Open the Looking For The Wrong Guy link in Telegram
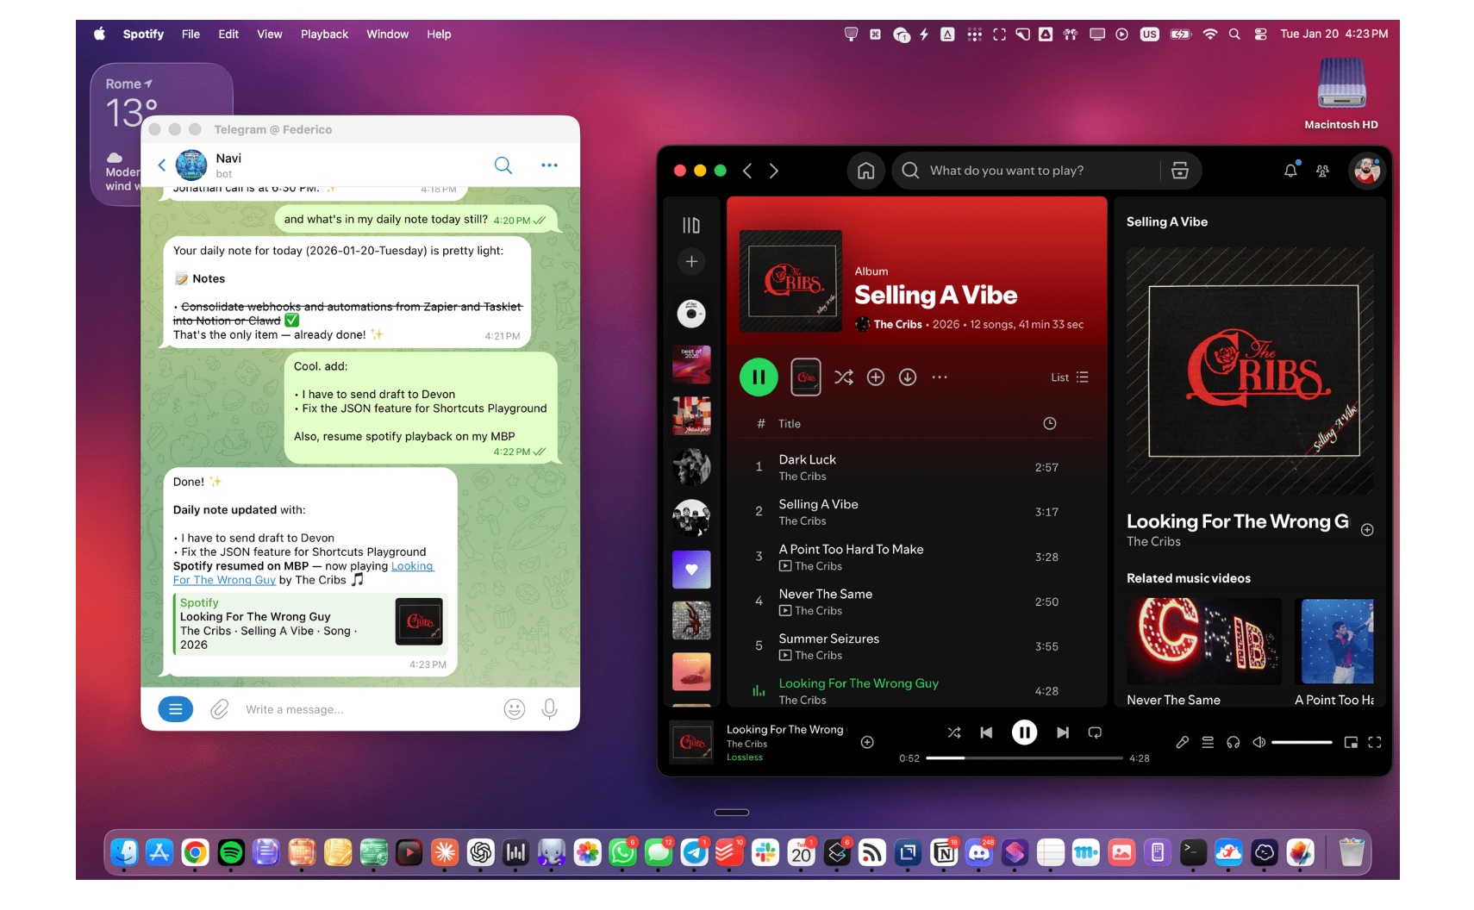This screenshot has height=910, width=1474. (303, 573)
